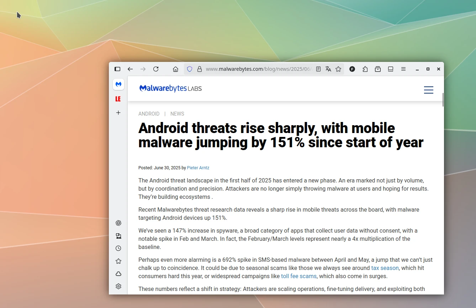Switch to the Malwarebytes tab in the sidebar
This screenshot has height=308, width=476.
[x=118, y=84]
